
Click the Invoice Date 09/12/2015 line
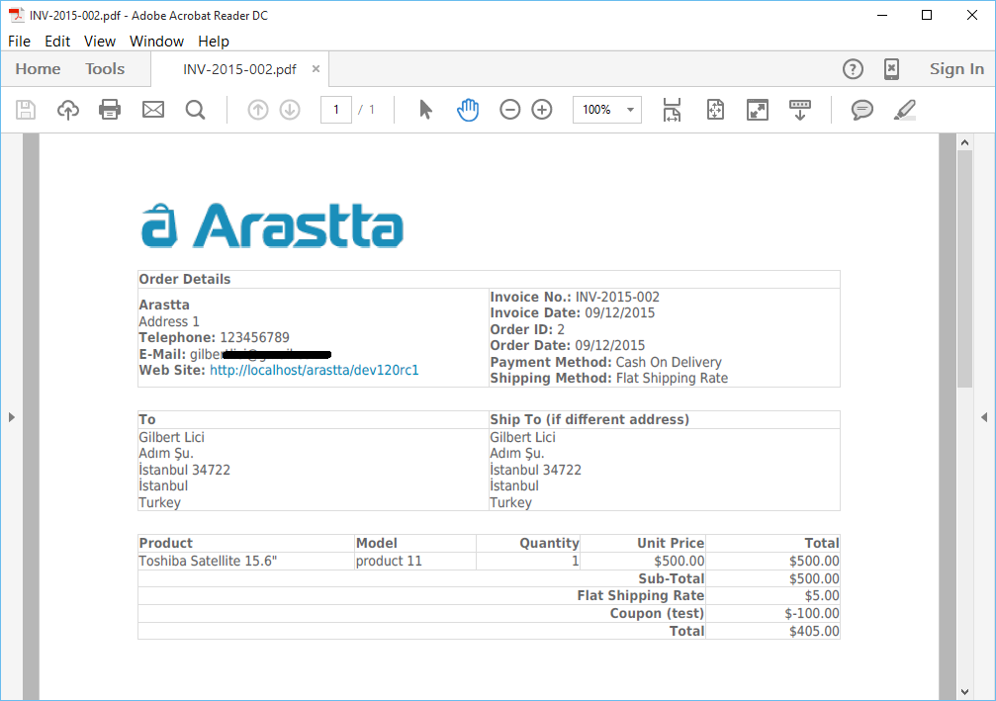pyautogui.click(x=573, y=313)
